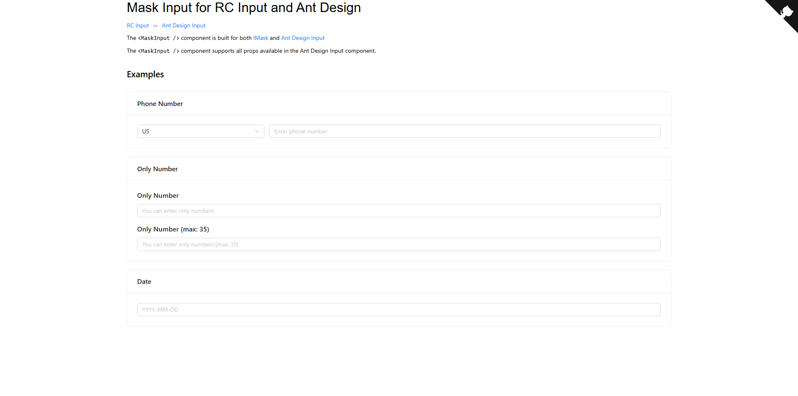Click the chevron arrow in country selector

coord(257,131)
